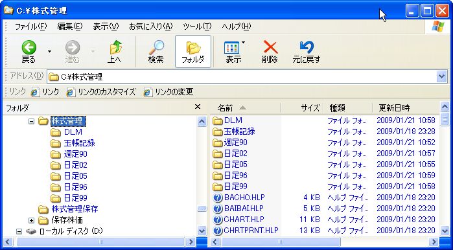Select 日足02 in the folder tree
Viewport: 453px width, 250px height.
coord(75,165)
